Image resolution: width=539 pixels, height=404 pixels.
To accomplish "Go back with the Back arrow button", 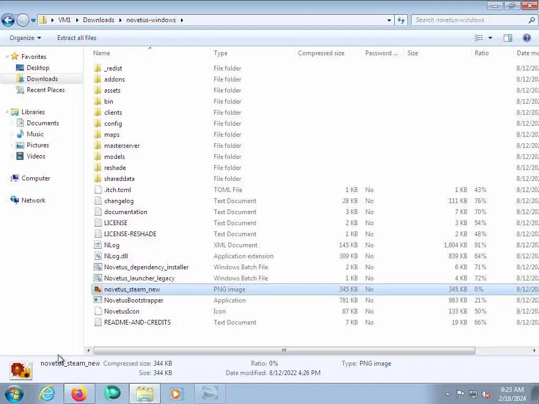I will [8, 21].
